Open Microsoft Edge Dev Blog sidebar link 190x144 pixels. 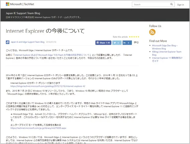(x=165, y=47)
